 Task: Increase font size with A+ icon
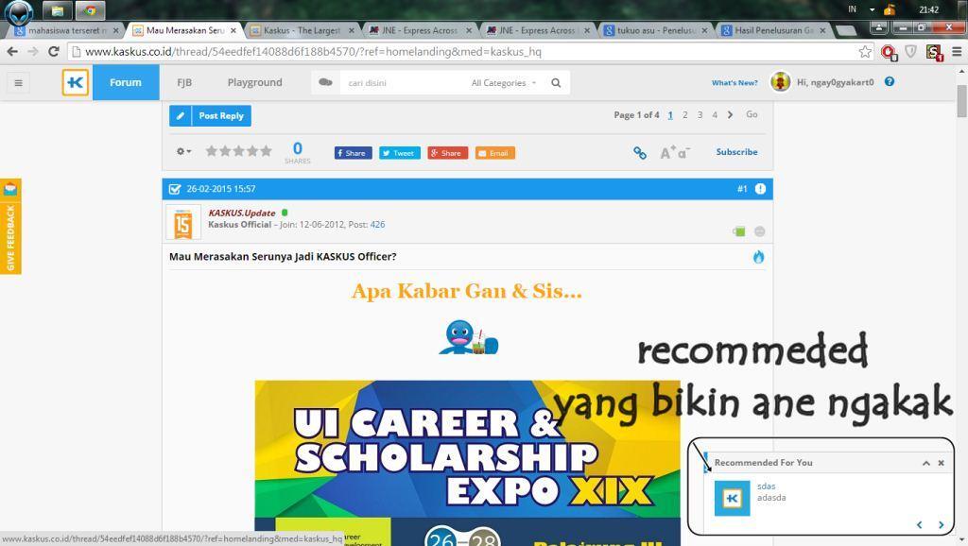[668, 152]
